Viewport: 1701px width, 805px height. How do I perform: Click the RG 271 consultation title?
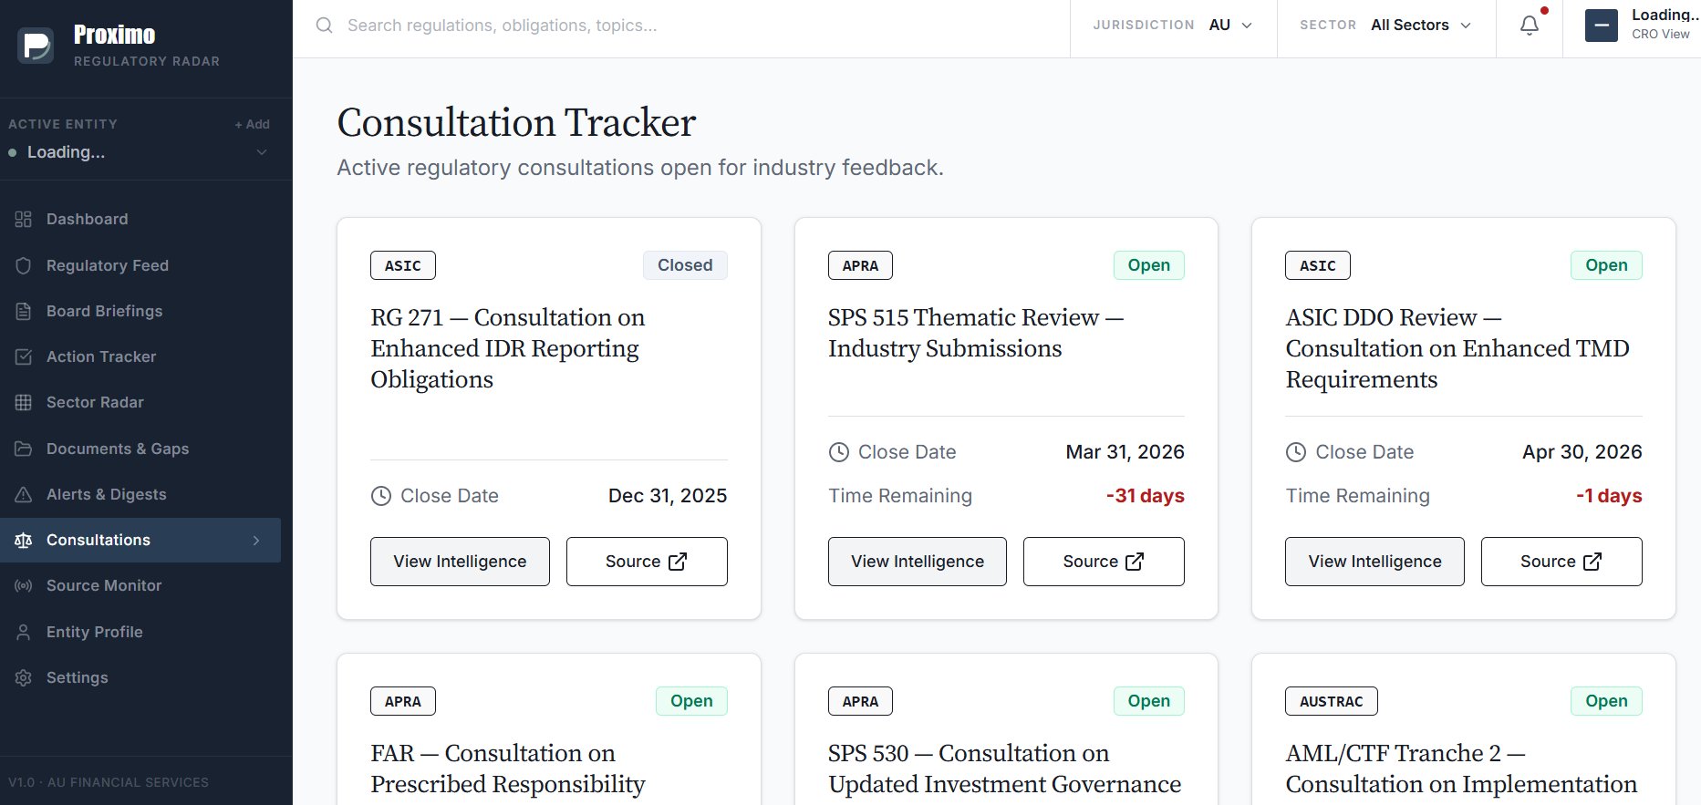[x=508, y=348]
